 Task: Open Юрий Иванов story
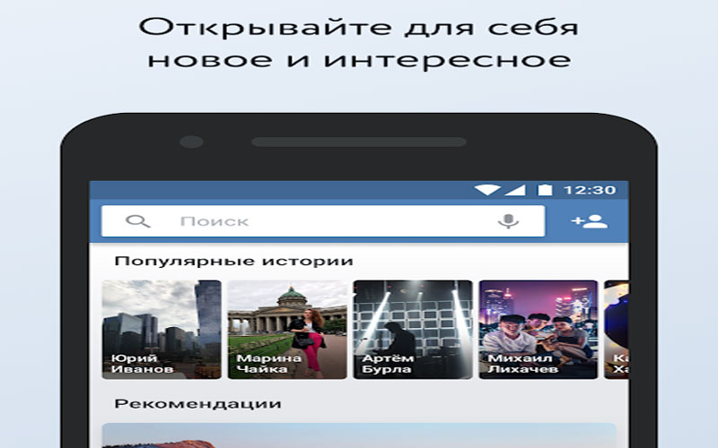point(162,330)
